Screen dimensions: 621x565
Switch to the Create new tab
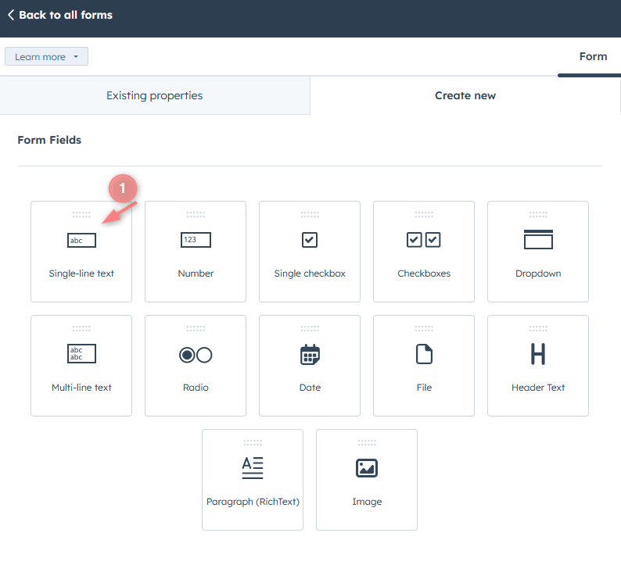click(465, 95)
